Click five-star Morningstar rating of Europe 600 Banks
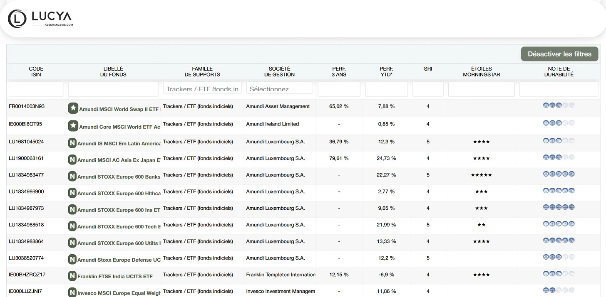This screenshot has height=297, width=606. [481, 175]
